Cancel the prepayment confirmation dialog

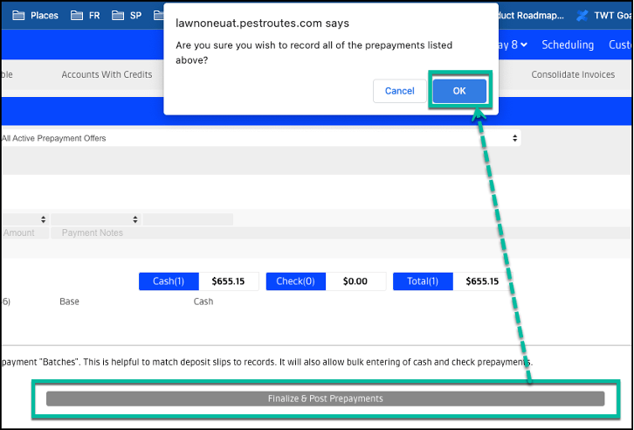point(399,91)
